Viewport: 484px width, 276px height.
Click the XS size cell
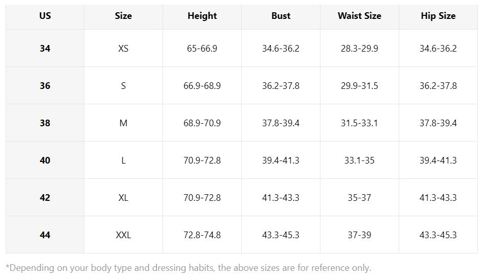(124, 49)
